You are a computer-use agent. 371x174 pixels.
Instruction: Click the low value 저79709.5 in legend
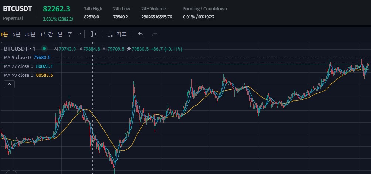tap(113, 49)
